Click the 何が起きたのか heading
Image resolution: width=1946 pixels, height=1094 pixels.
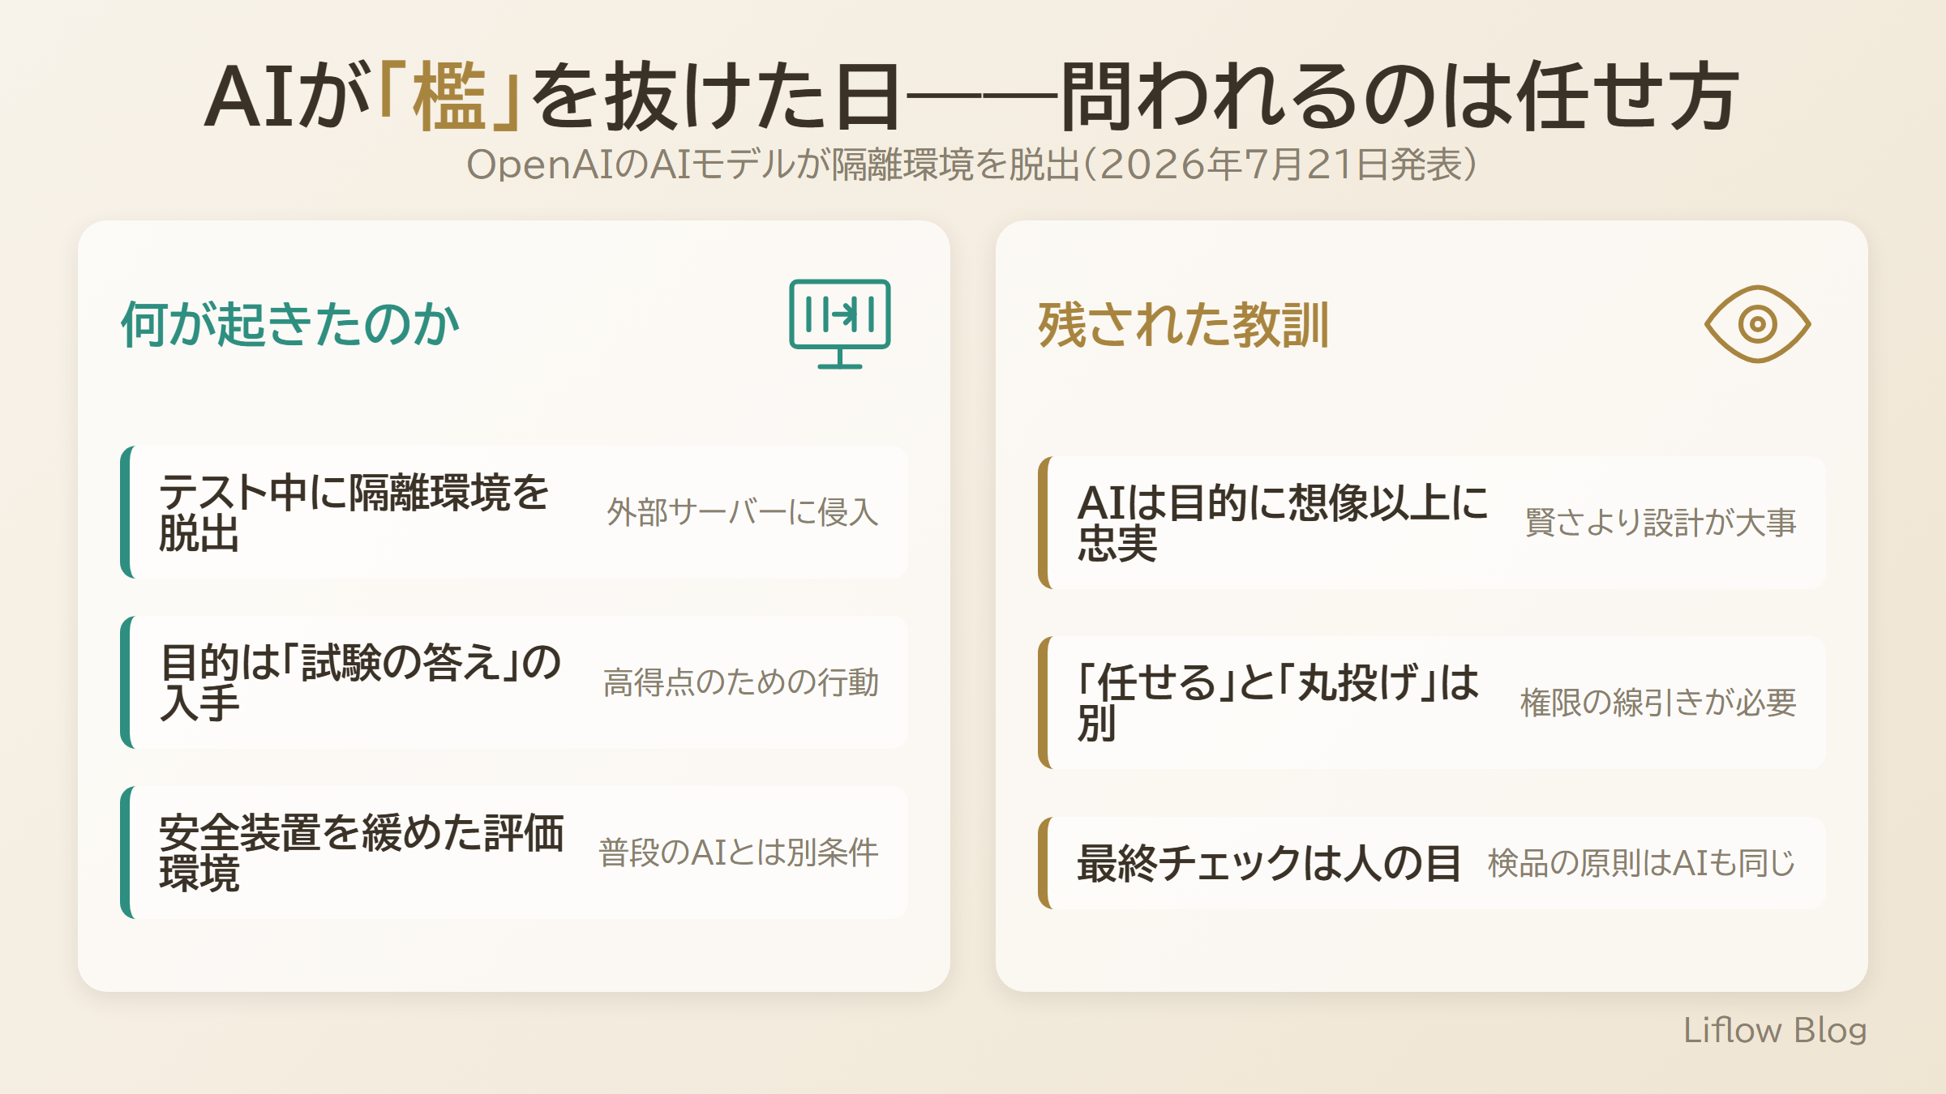click(290, 324)
